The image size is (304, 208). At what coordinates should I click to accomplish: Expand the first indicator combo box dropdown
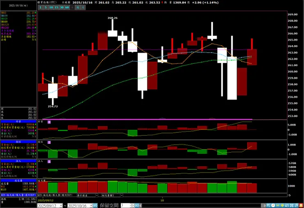(x=97, y=195)
